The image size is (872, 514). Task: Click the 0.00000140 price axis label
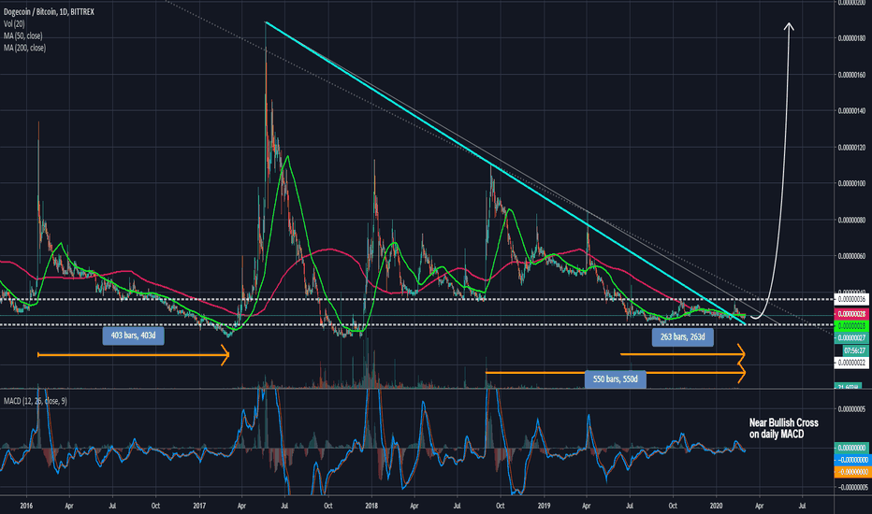pos(852,111)
